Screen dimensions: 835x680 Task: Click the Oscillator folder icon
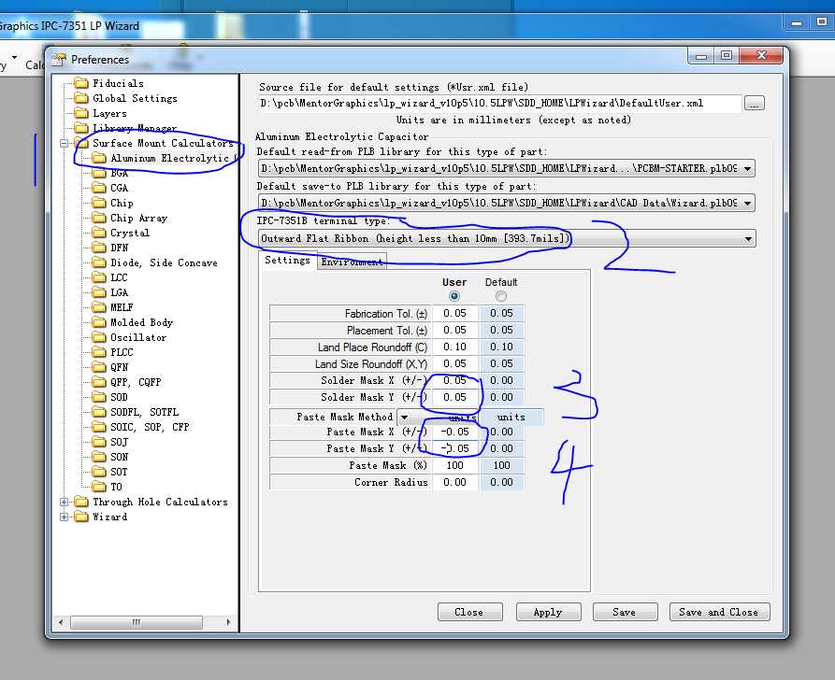coord(99,337)
